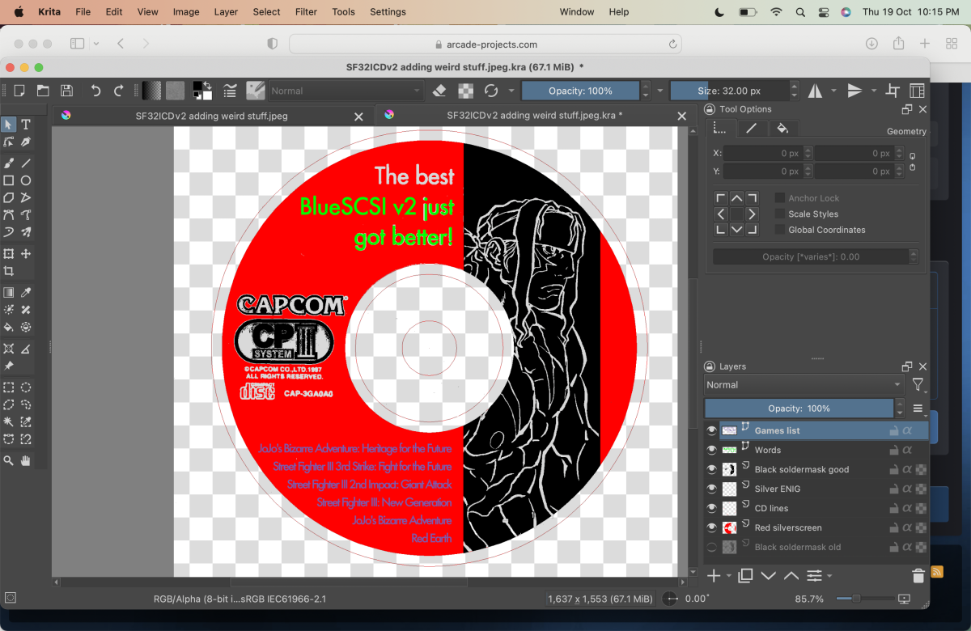Image resolution: width=971 pixels, height=631 pixels.
Task: Select the Ellipse shape tool
Action: pyautogui.click(x=26, y=180)
